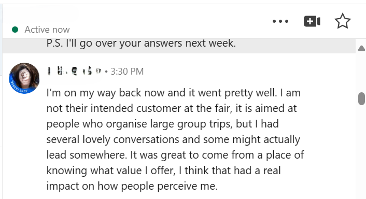The height and width of the screenshot is (199, 366).
Task: Click the scrollbar up arrow
Action: (x=361, y=48)
